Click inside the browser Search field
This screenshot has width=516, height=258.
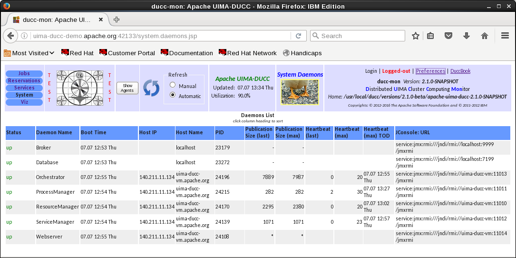[361, 36]
